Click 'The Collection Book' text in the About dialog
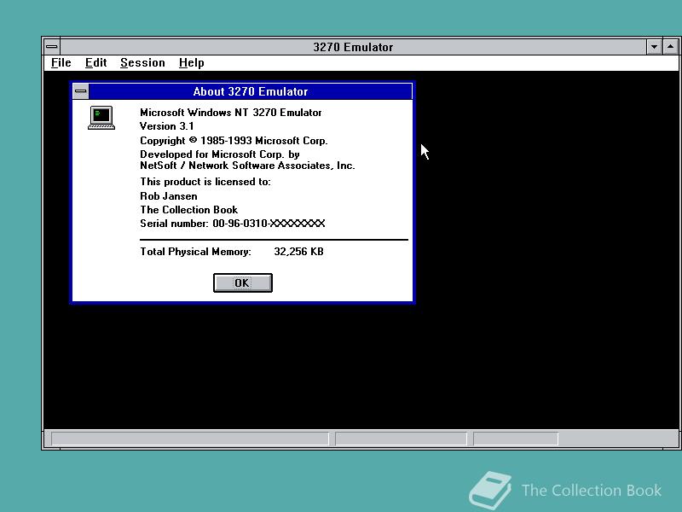This screenshot has width=682, height=512. point(188,210)
